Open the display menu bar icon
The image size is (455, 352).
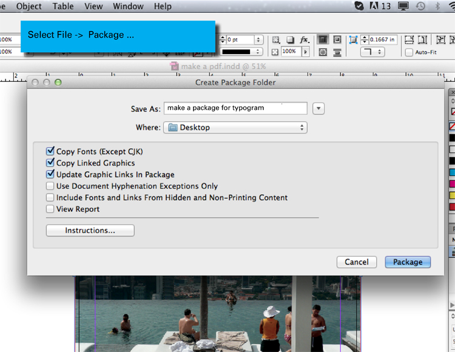403,6
